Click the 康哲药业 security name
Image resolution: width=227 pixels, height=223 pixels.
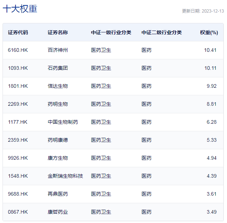58,212
